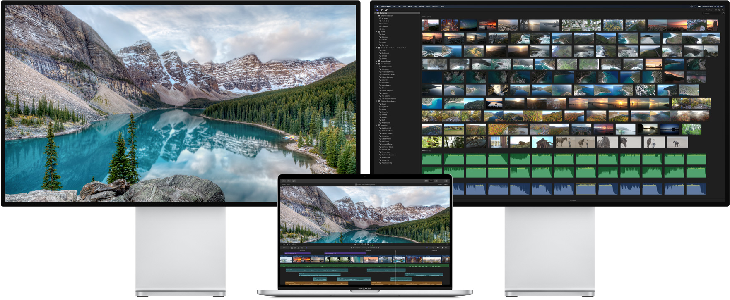This screenshot has height=300, width=730.
Task: Toggle the inspector panel visibility button
Action: tap(436, 181)
